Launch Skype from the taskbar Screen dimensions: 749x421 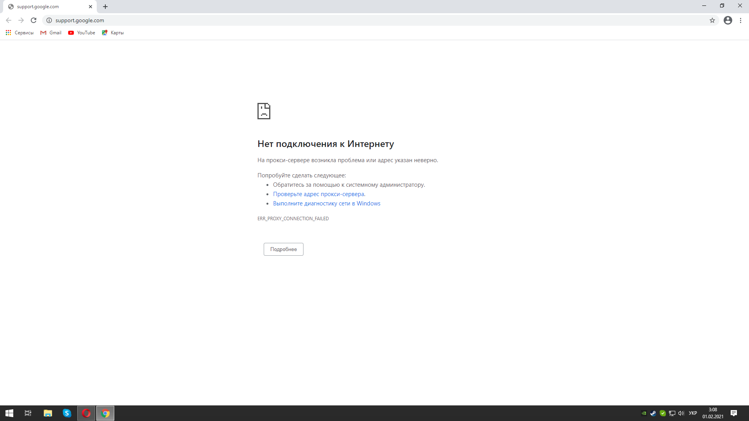[x=67, y=413]
